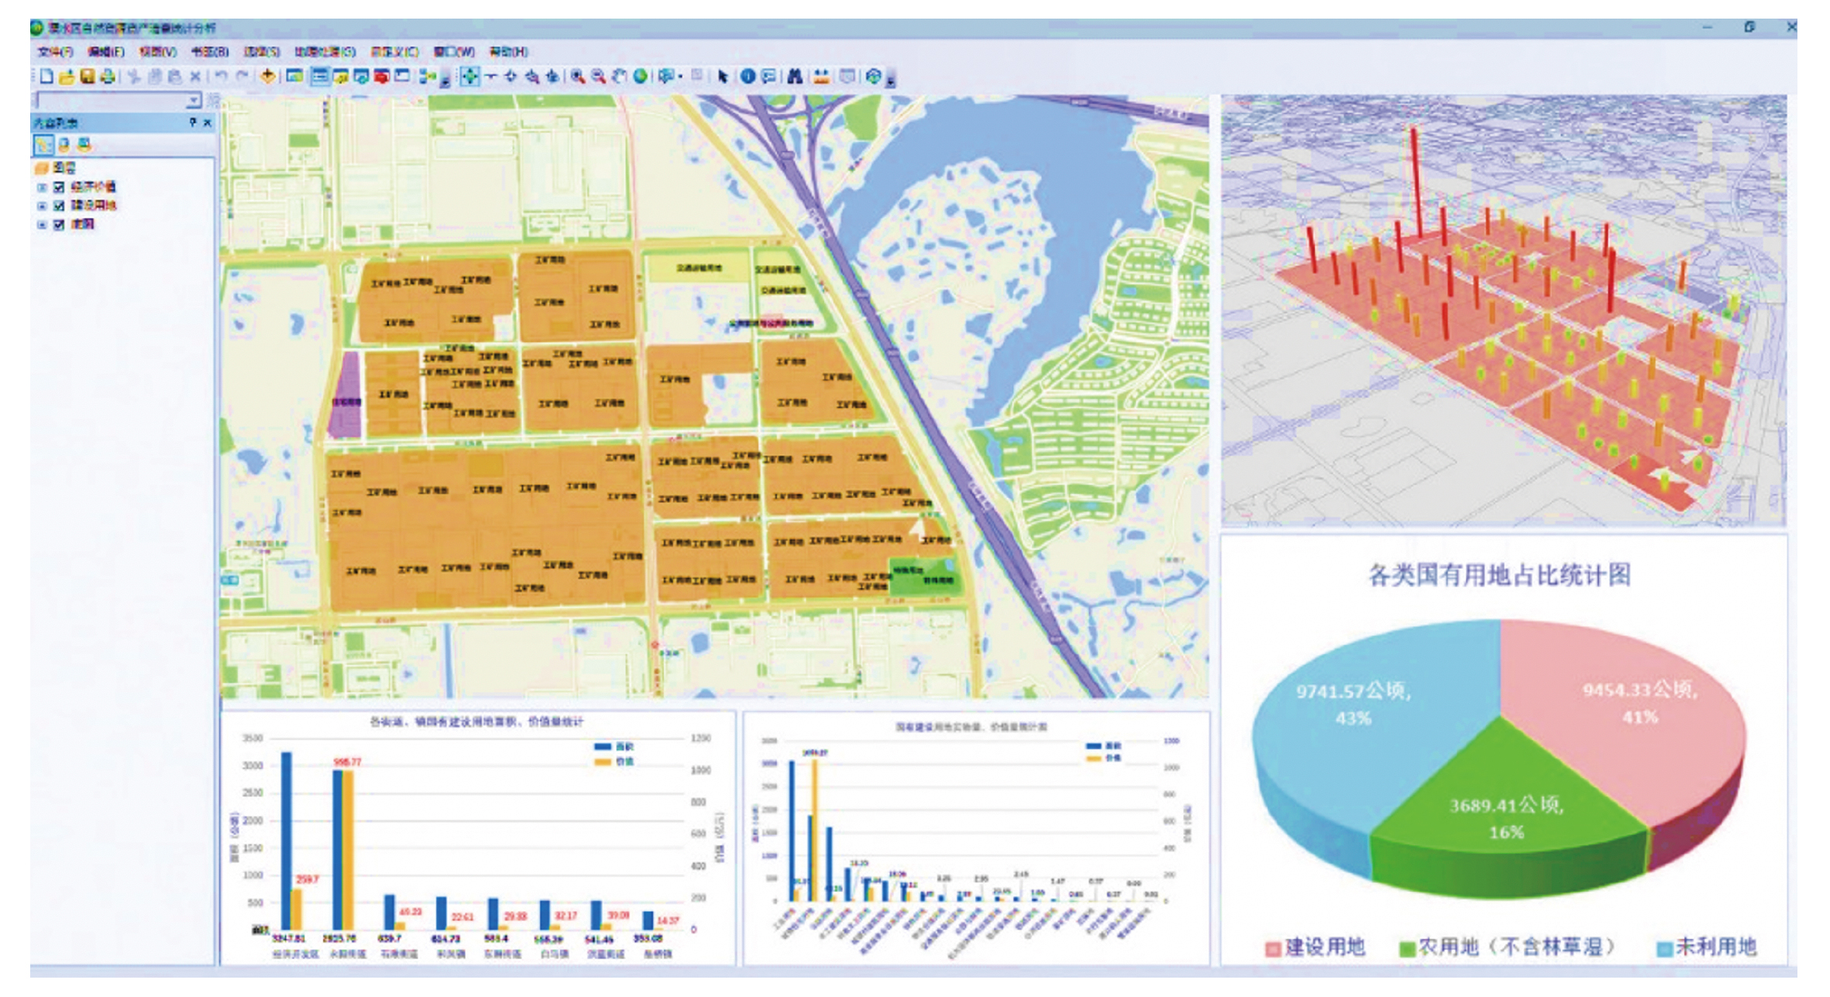
Task: Choose the Identify info tool icon
Action: (748, 76)
